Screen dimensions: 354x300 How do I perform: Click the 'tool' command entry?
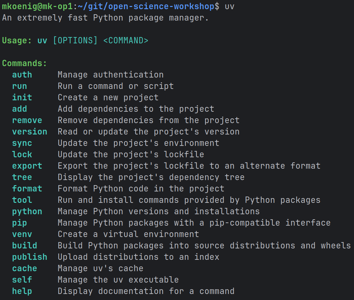point(22,200)
